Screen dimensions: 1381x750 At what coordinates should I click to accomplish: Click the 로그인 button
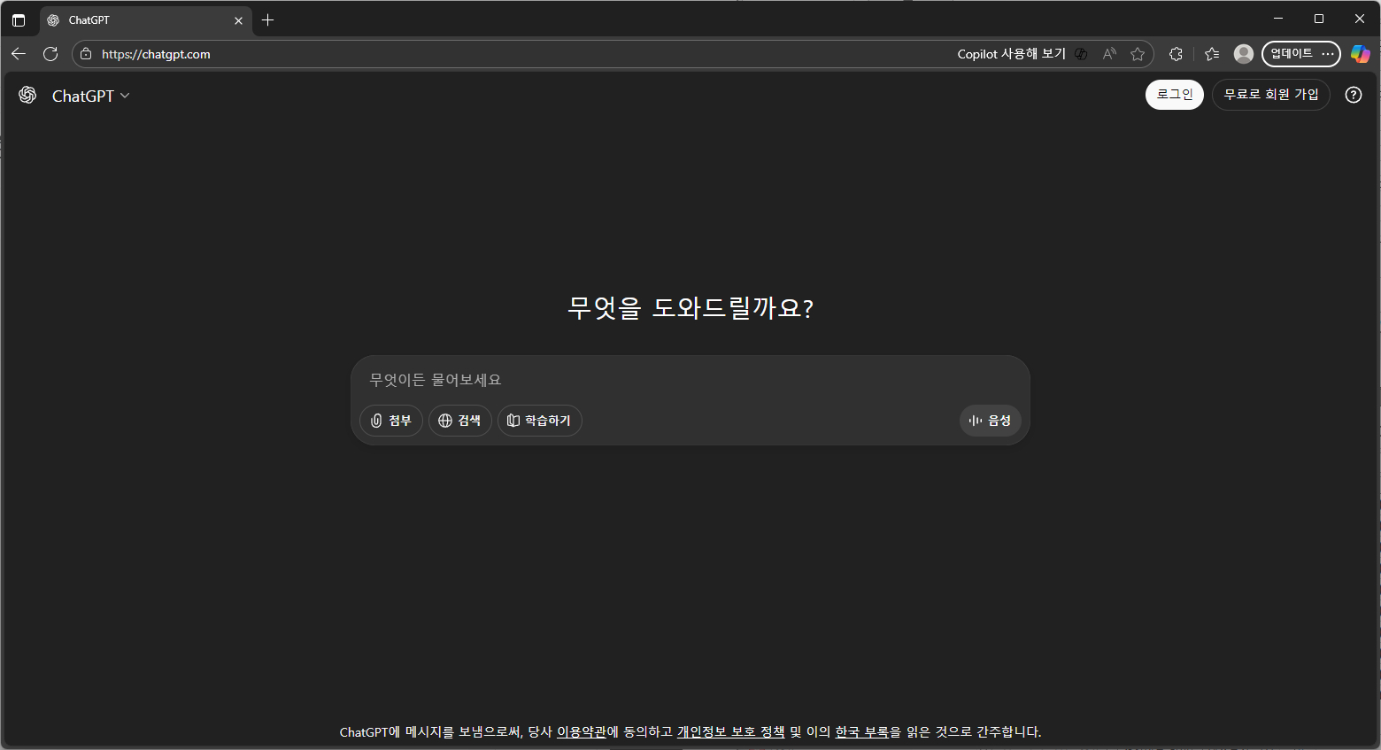pyautogui.click(x=1174, y=95)
